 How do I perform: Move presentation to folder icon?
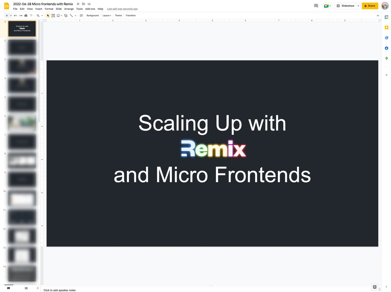[x=83, y=4]
